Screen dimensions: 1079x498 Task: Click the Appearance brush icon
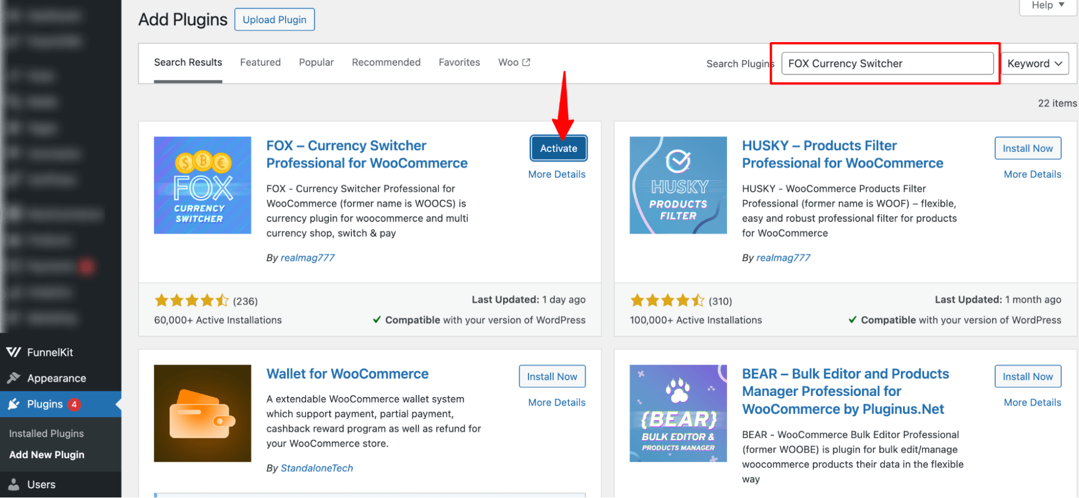point(13,378)
